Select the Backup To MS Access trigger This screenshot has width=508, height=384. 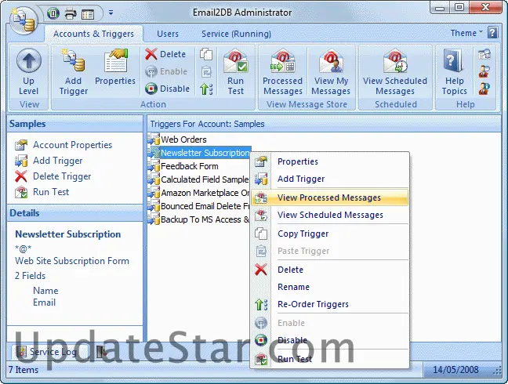(198, 219)
